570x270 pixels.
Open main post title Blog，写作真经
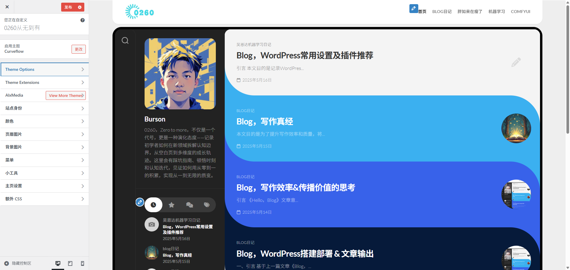pos(265,122)
